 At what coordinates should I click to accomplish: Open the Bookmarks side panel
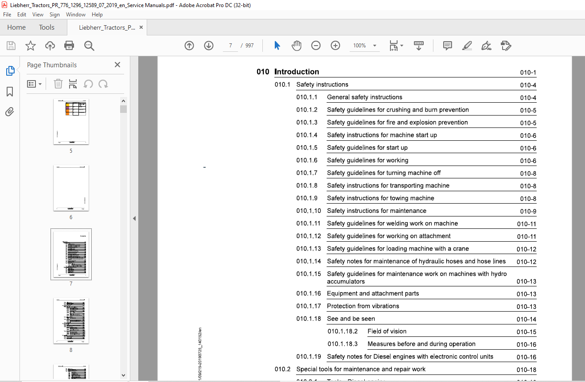coord(10,92)
